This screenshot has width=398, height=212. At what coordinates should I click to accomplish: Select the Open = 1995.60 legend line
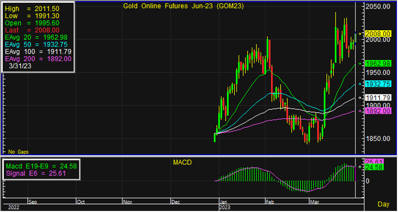pos(32,23)
